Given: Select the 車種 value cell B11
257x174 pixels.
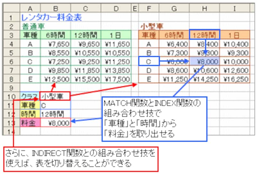Looking at the screenshot, I should (x=55, y=105).
